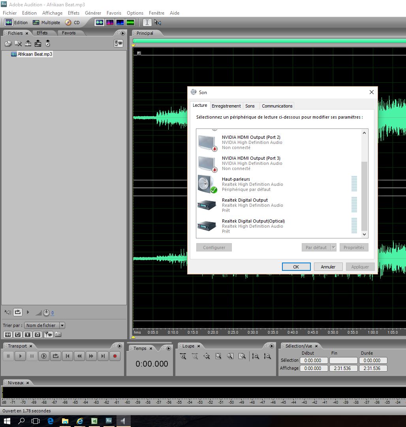Viewport: 406px width, 427px height.
Task: Switch to Edition view with waveform icon
Action: [x=16, y=22]
